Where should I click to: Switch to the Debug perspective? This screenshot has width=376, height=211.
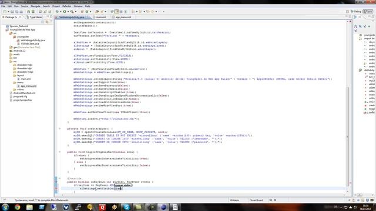[356, 12]
